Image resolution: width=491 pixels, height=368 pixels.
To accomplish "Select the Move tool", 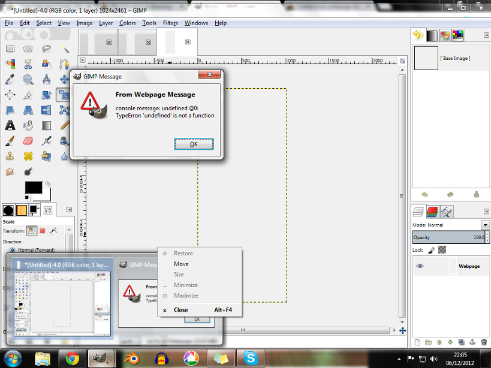I will click(65, 80).
